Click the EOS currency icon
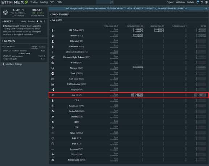Image resolution: width=209 pixels, height=166 pixels. tap(53, 100)
